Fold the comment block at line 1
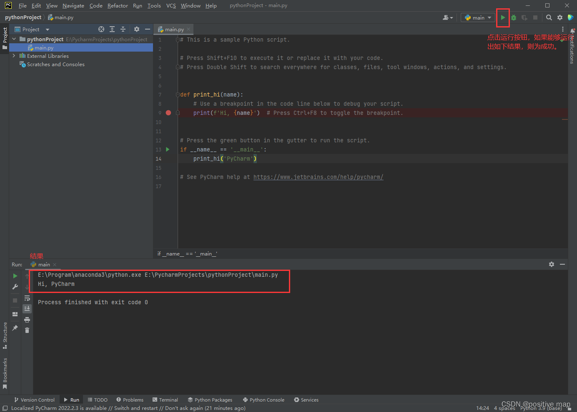 178,40
